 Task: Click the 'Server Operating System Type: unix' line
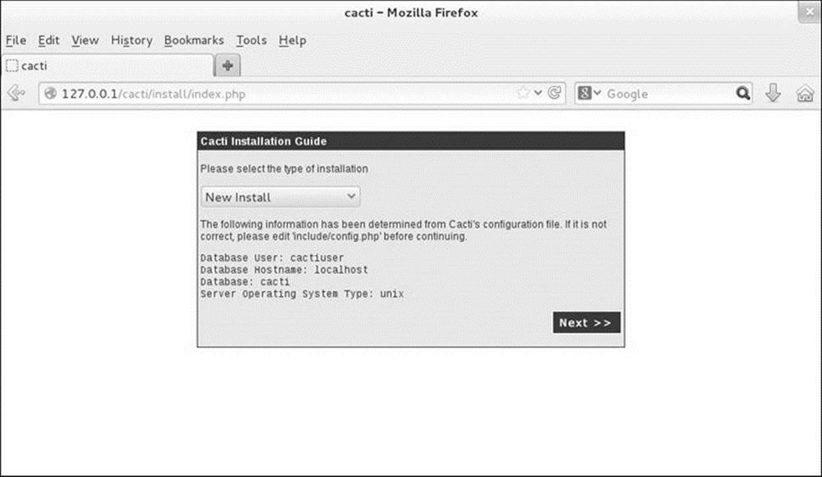point(302,294)
